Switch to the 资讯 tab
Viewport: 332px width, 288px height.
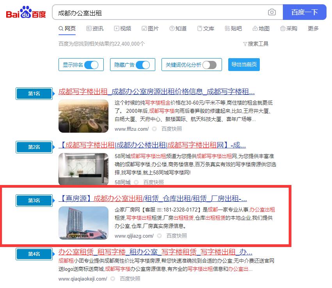[95, 28]
